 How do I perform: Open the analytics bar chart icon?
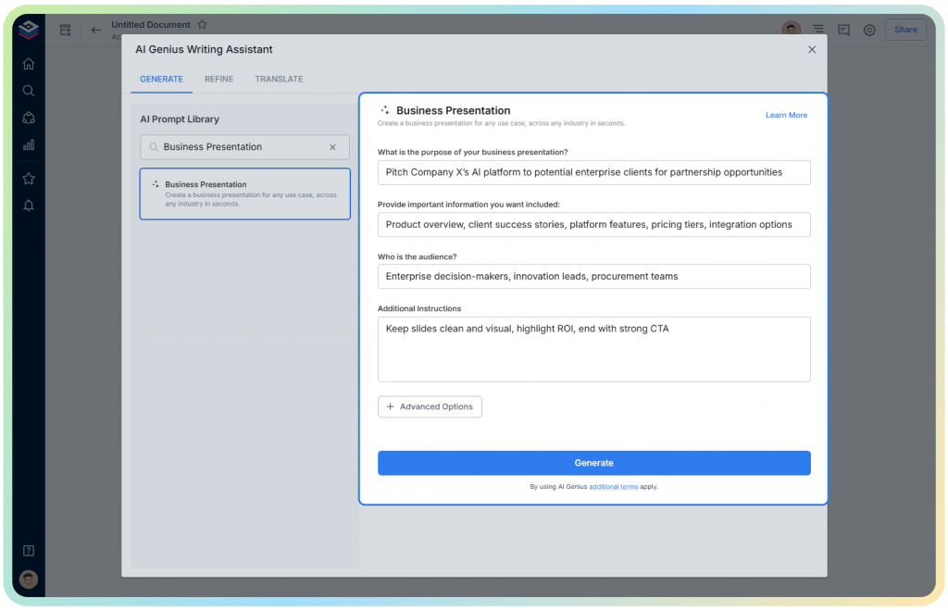(x=29, y=145)
